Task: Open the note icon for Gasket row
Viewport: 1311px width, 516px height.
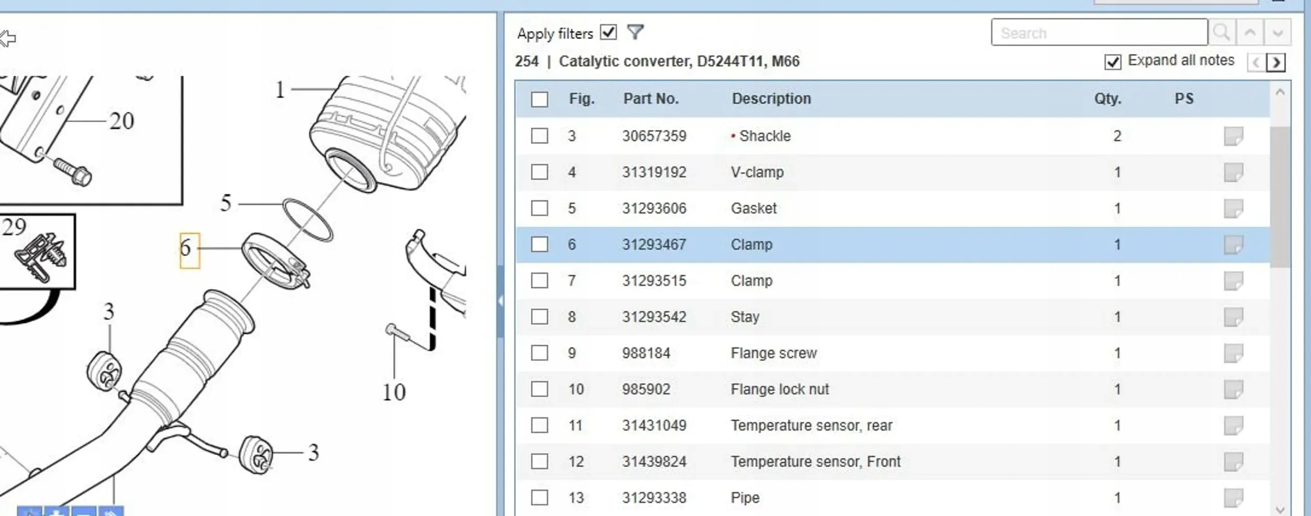Action: click(x=1233, y=208)
